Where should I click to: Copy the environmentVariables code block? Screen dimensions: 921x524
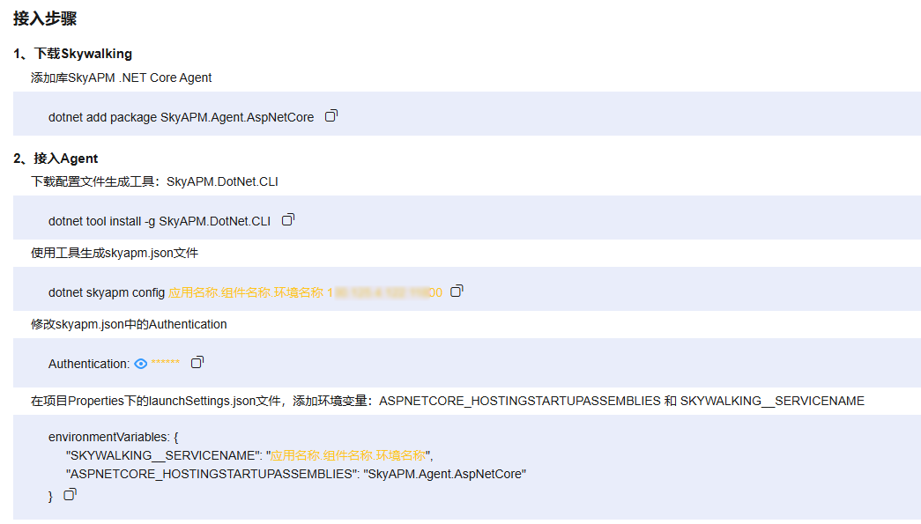pyautogui.click(x=70, y=494)
